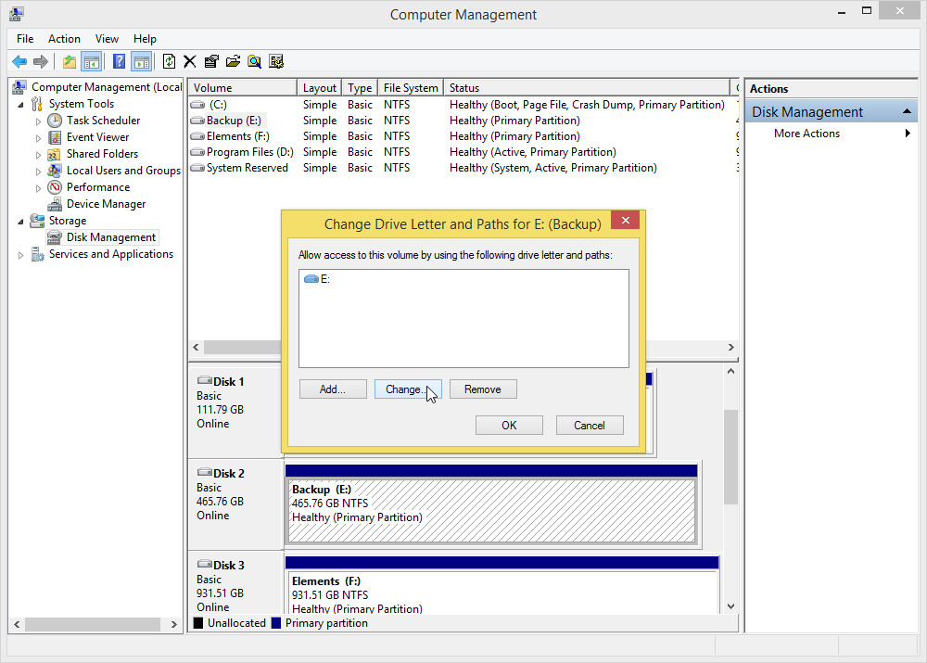The width and height of the screenshot is (927, 663).
Task: Confirm the dialog with OK
Action: point(509,426)
